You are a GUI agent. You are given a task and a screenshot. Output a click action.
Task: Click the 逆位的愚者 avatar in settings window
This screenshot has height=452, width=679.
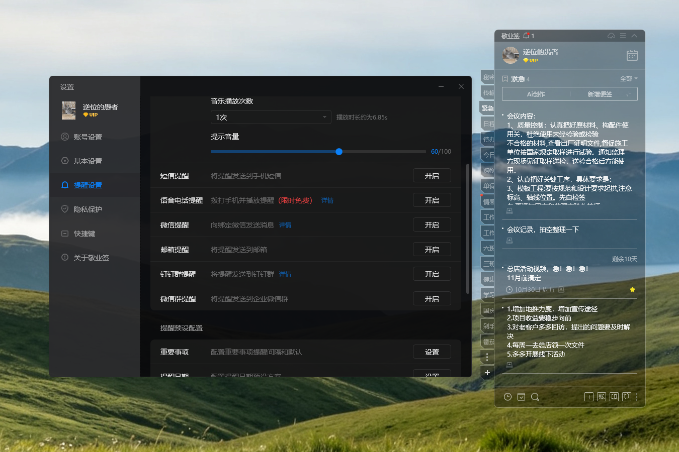click(x=68, y=110)
